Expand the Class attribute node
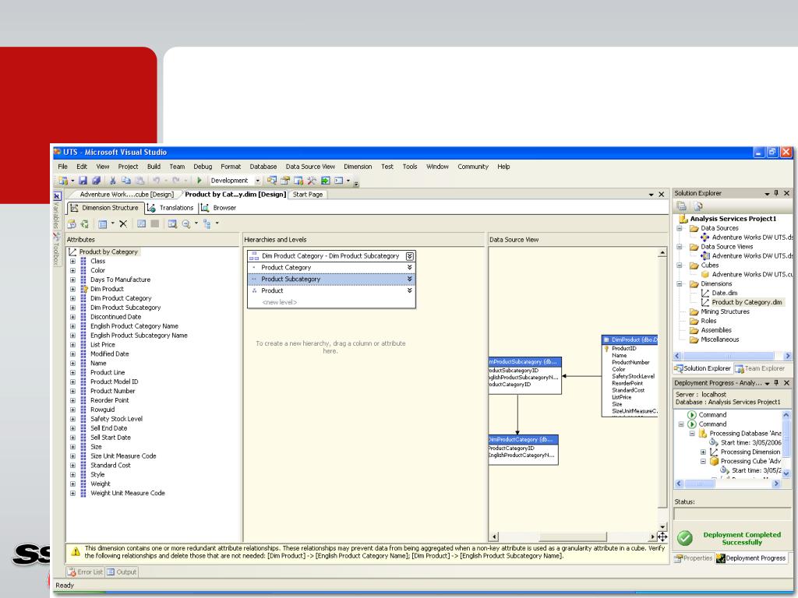The height and width of the screenshot is (598, 798). [x=72, y=262]
